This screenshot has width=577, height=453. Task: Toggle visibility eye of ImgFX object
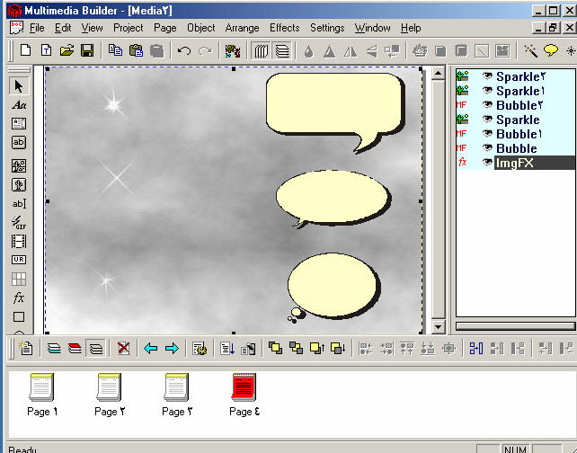487,163
